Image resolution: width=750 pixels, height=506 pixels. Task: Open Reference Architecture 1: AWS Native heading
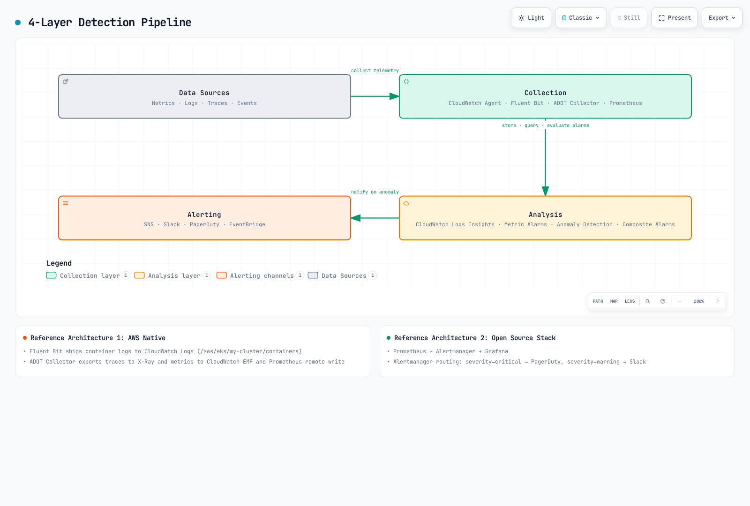pyautogui.click(x=98, y=338)
